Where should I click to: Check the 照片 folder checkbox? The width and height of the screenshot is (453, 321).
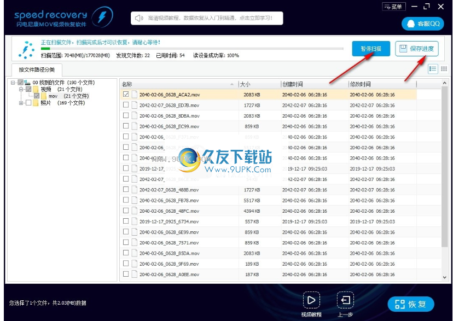point(28,103)
